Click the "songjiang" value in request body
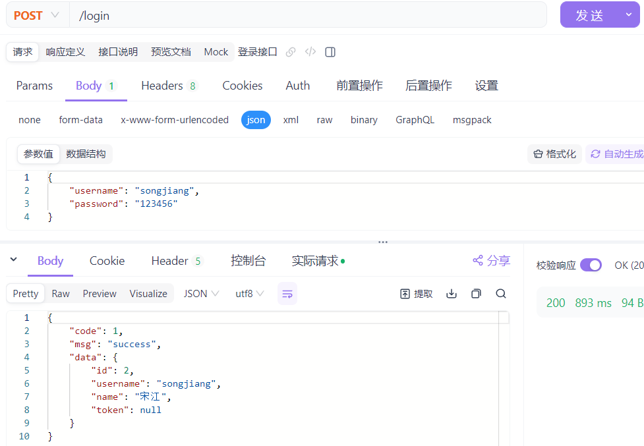 coord(165,191)
